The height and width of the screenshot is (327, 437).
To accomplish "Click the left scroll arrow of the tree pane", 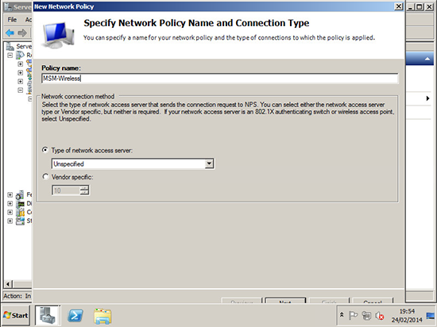I will point(8,284).
